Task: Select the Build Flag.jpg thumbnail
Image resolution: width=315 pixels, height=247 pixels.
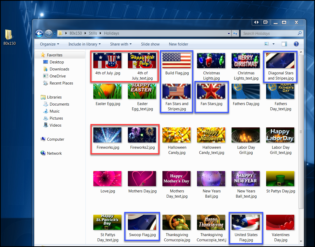Action: pos(176,61)
